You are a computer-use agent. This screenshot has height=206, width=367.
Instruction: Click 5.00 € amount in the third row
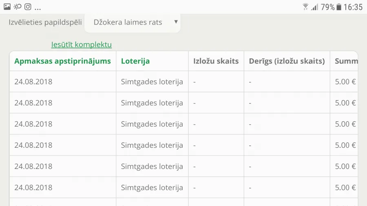[x=345, y=124]
